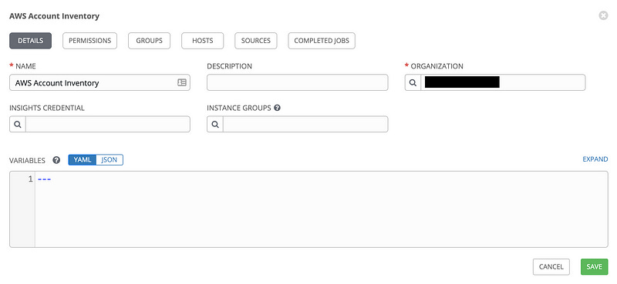Click the Cancel button
This screenshot has width=617, height=284.
point(551,267)
